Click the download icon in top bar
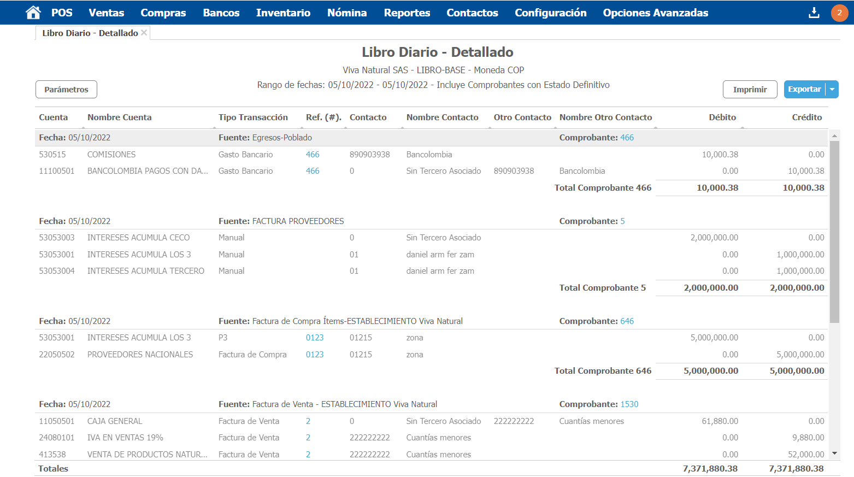This screenshot has height=477, width=854. [x=814, y=13]
